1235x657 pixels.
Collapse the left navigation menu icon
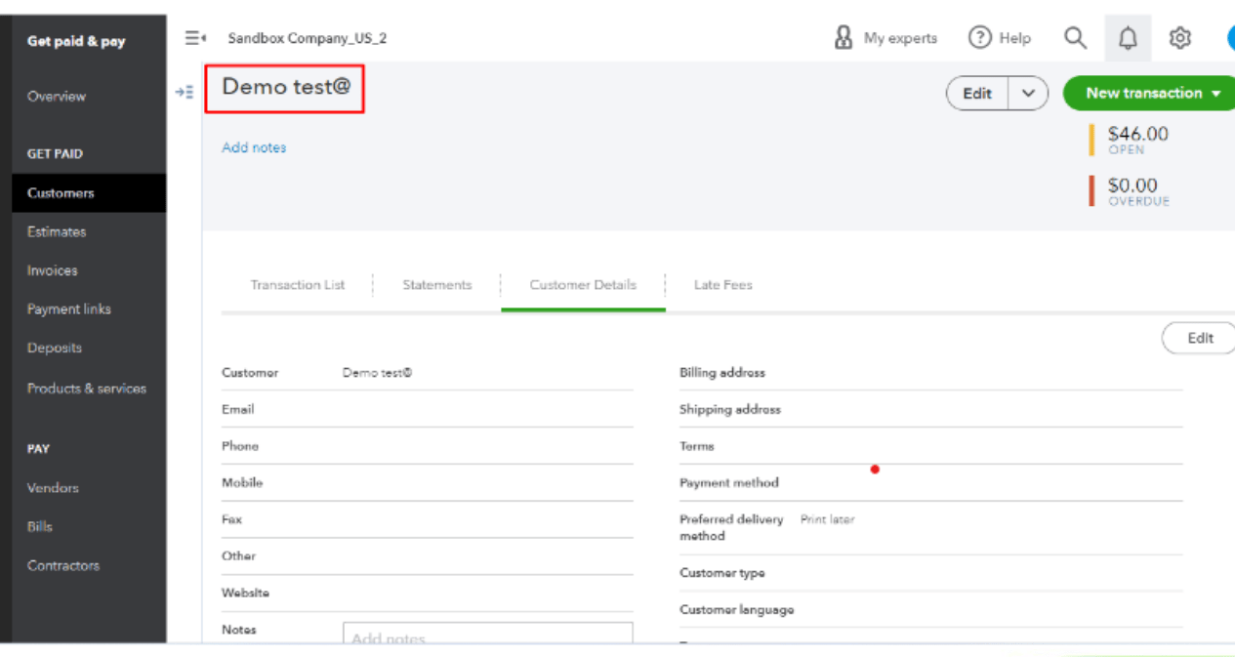tap(195, 38)
